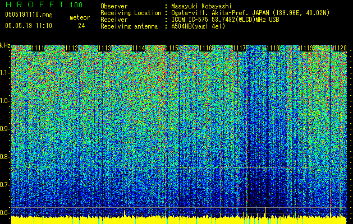353x224 pixels.
Task: Click the 0.8 kHz axis label
Action: point(5,157)
